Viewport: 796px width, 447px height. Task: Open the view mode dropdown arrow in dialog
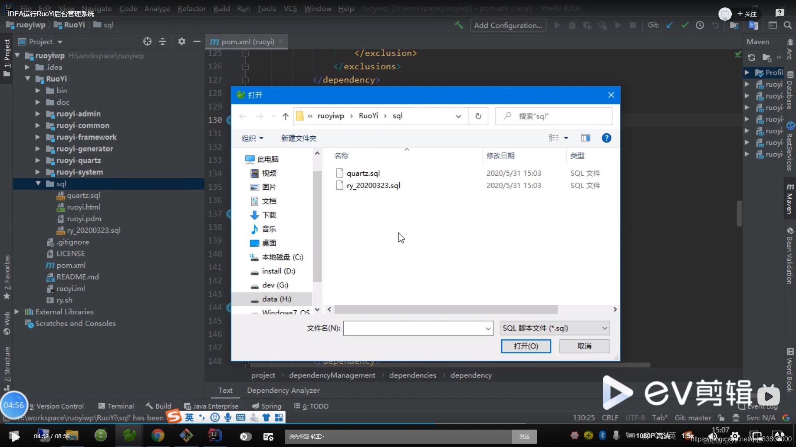click(566, 138)
